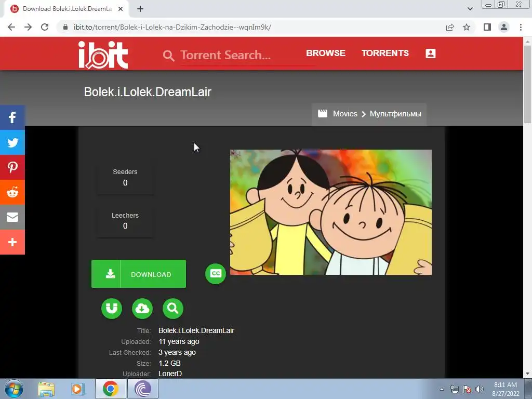Click the clapperboard Movies icon
This screenshot has height=399, width=532.
tap(323, 114)
